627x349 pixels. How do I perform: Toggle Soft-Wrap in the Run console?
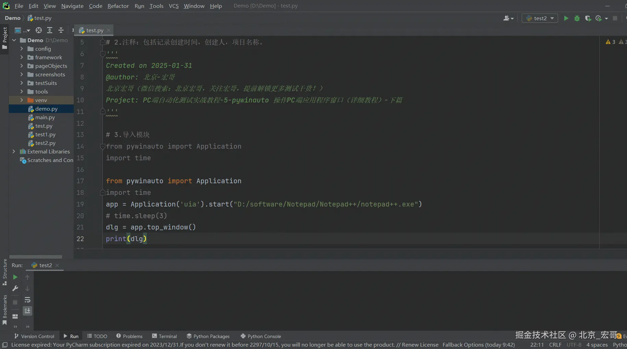[x=27, y=300]
